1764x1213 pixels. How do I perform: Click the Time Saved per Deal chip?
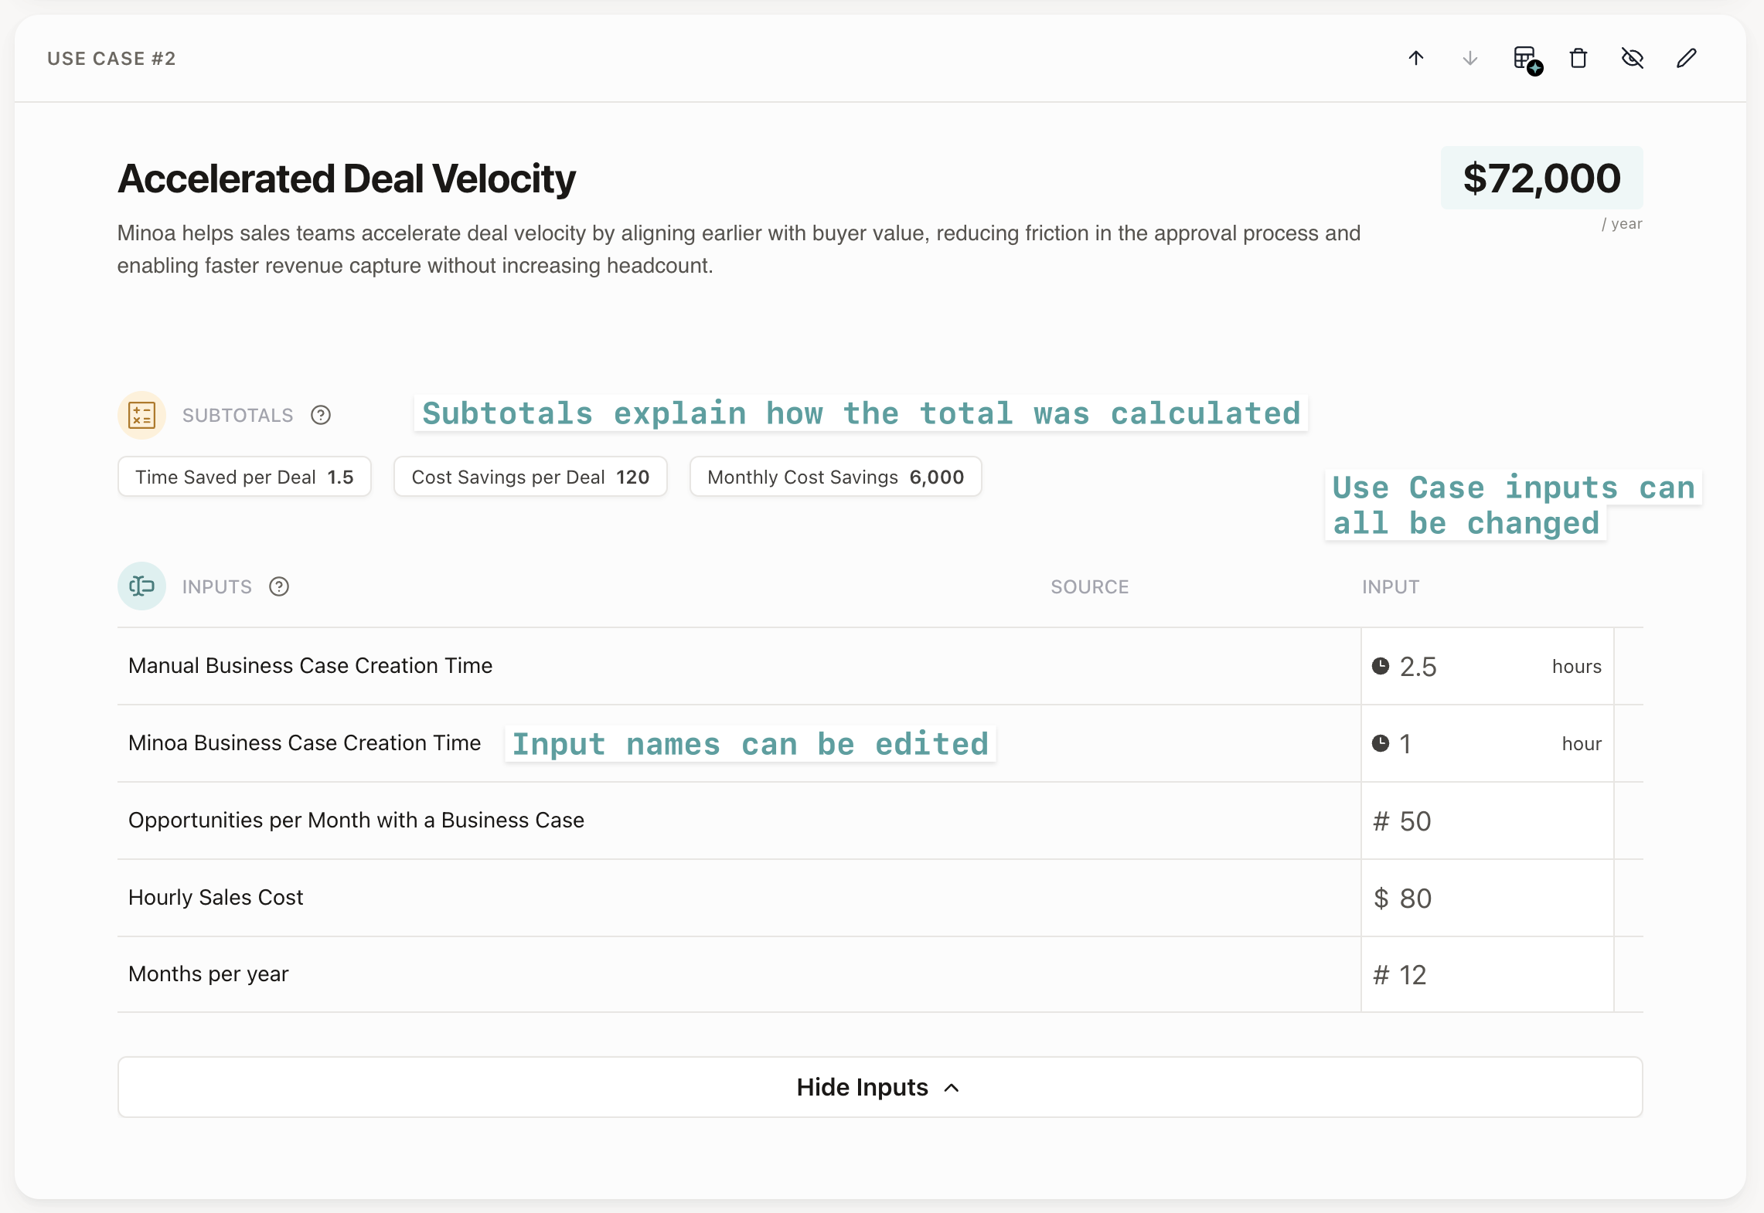[244, 477]
